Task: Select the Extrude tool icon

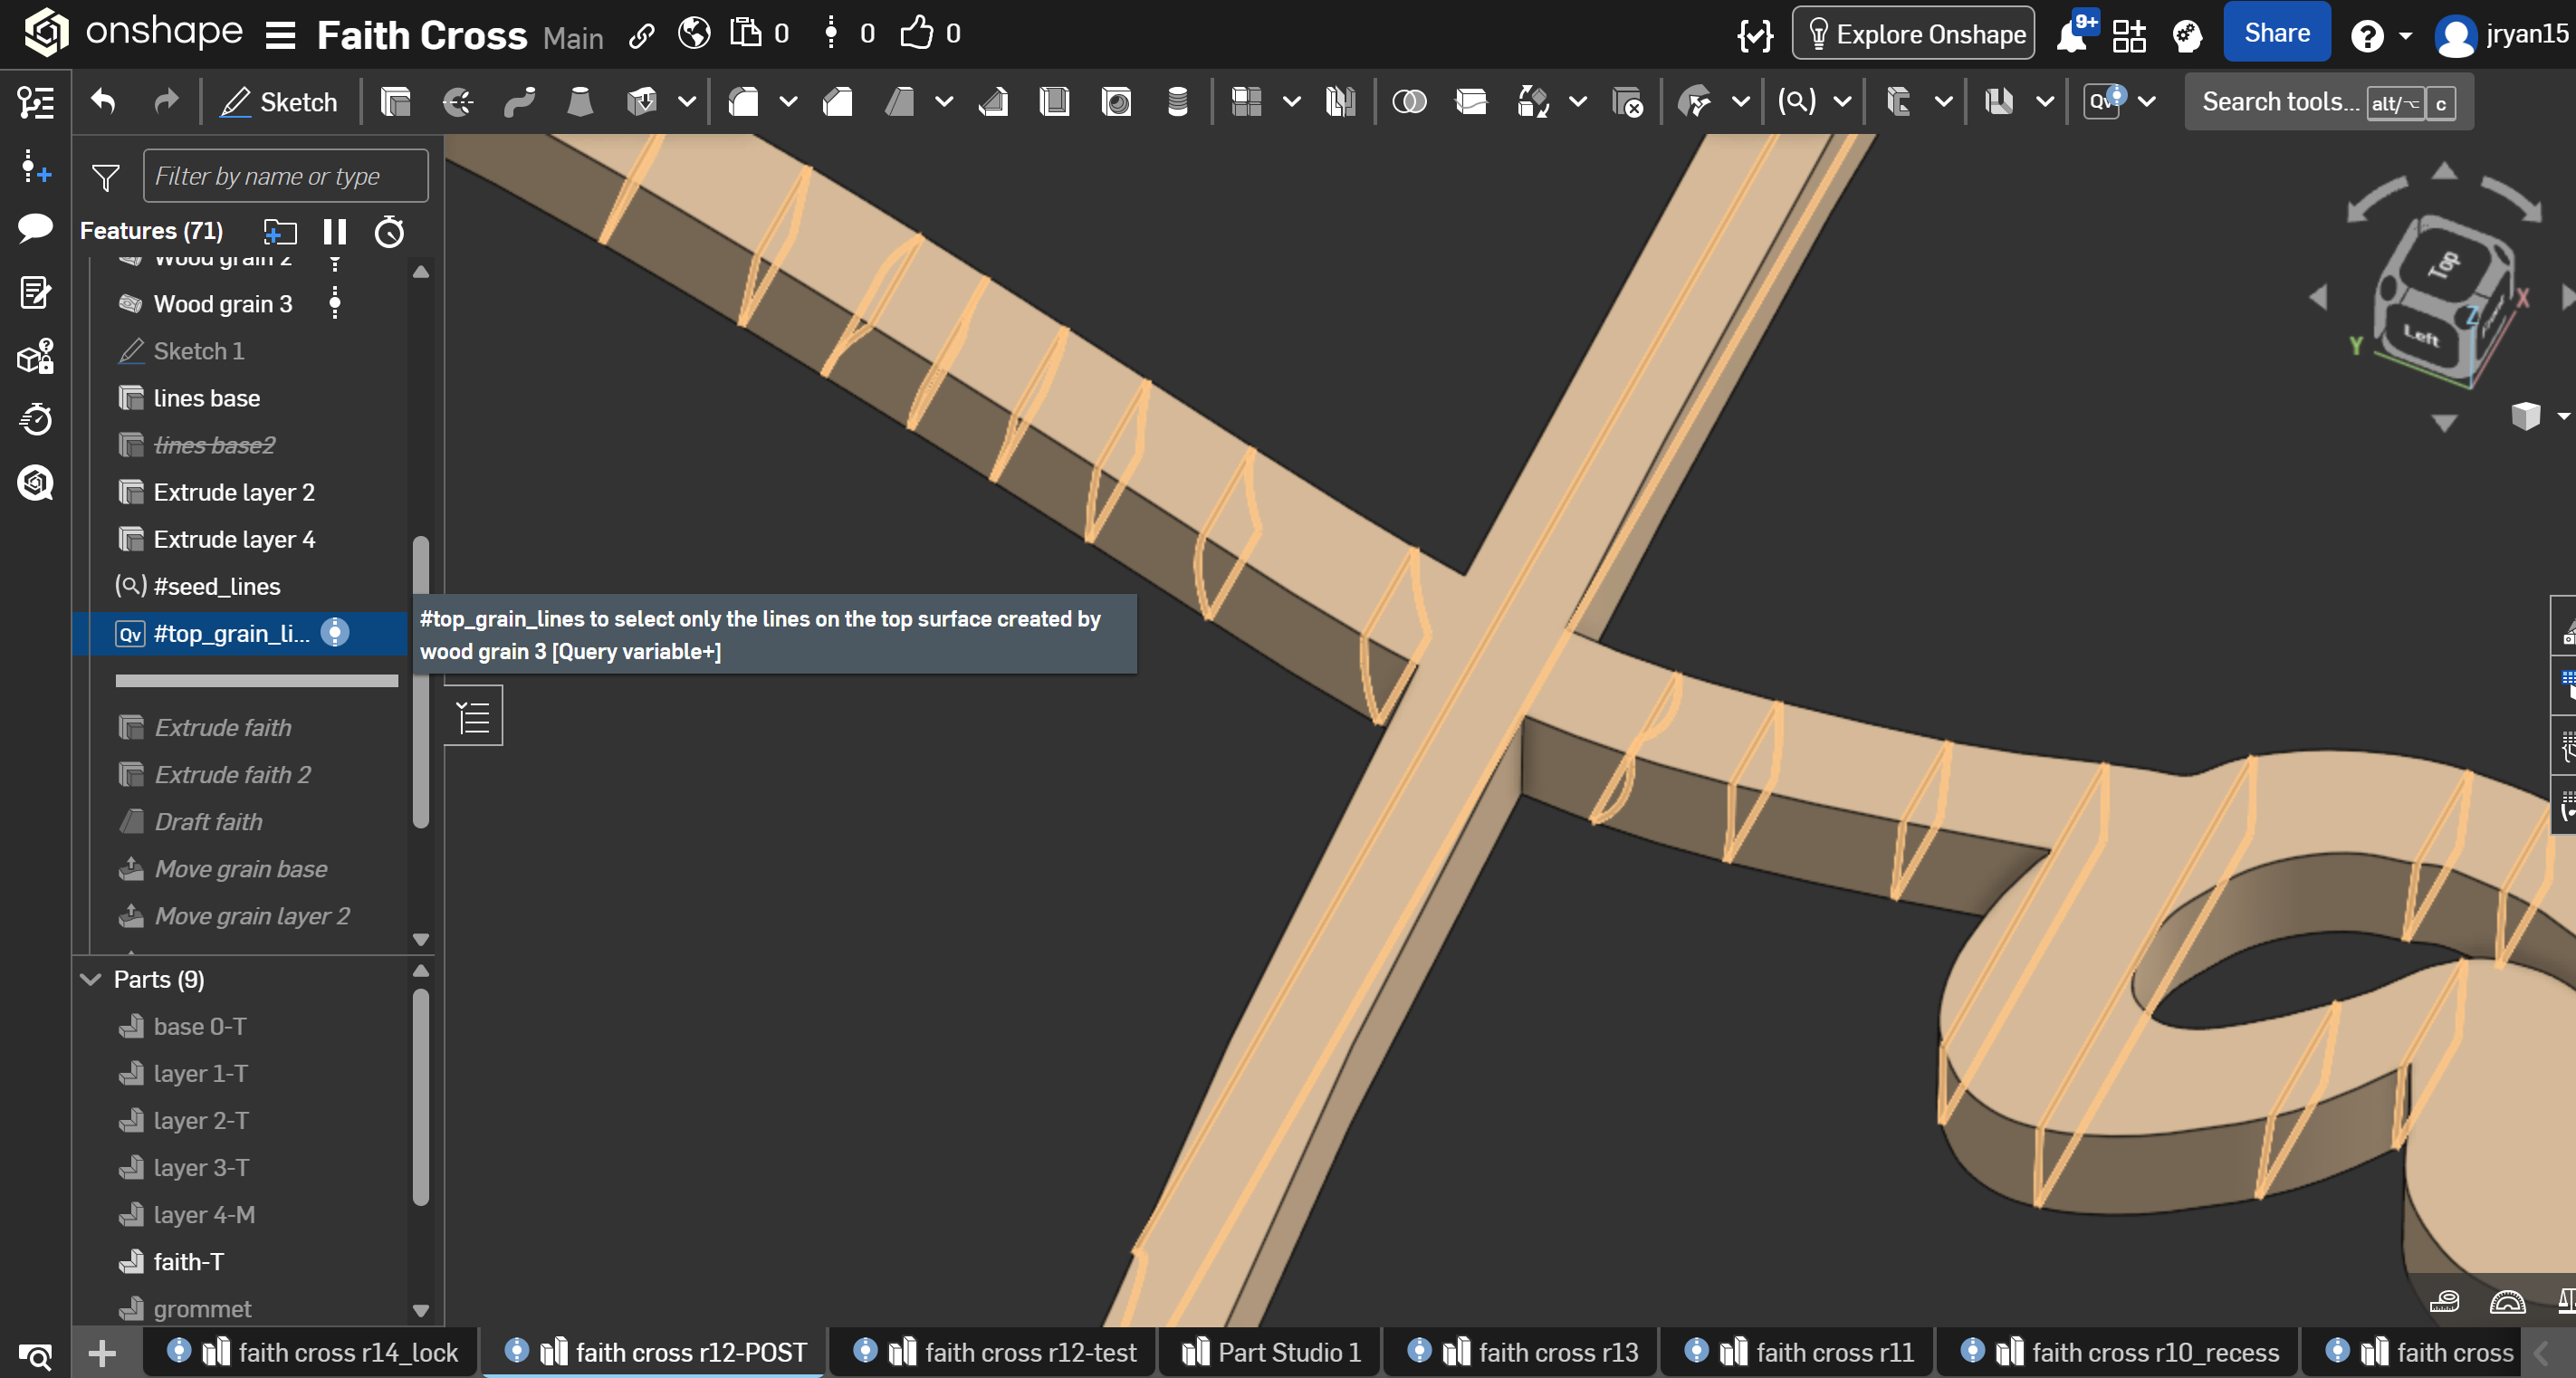Action: pos(396,102)
